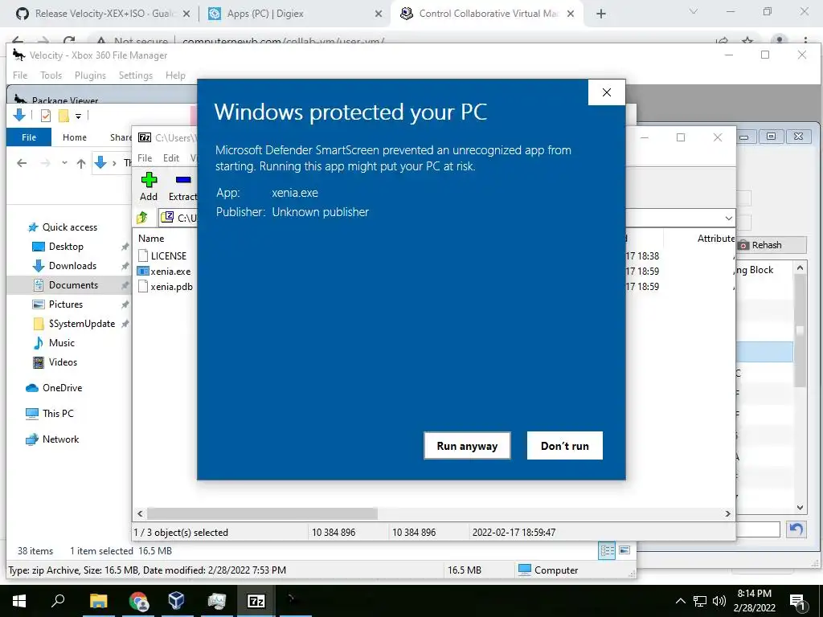
Task: Open recent locations dropdown in File Explorer
Action: click(x=64, y=163)
